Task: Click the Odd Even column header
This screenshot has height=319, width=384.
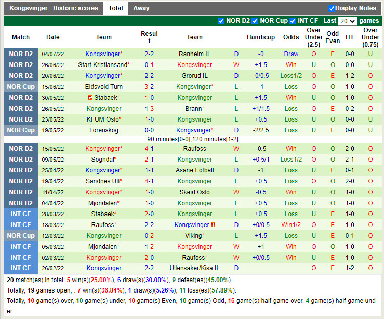Action: point(333,37)
